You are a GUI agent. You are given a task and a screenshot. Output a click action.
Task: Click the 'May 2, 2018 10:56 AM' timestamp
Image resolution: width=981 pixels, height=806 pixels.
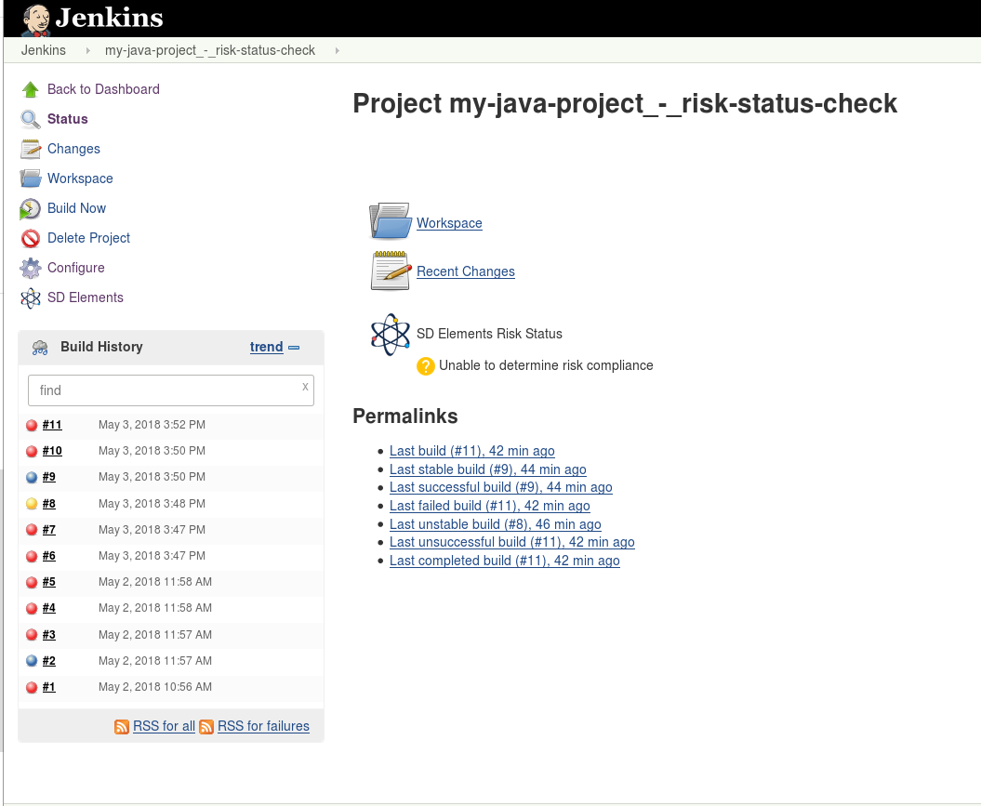coord(155,687)
